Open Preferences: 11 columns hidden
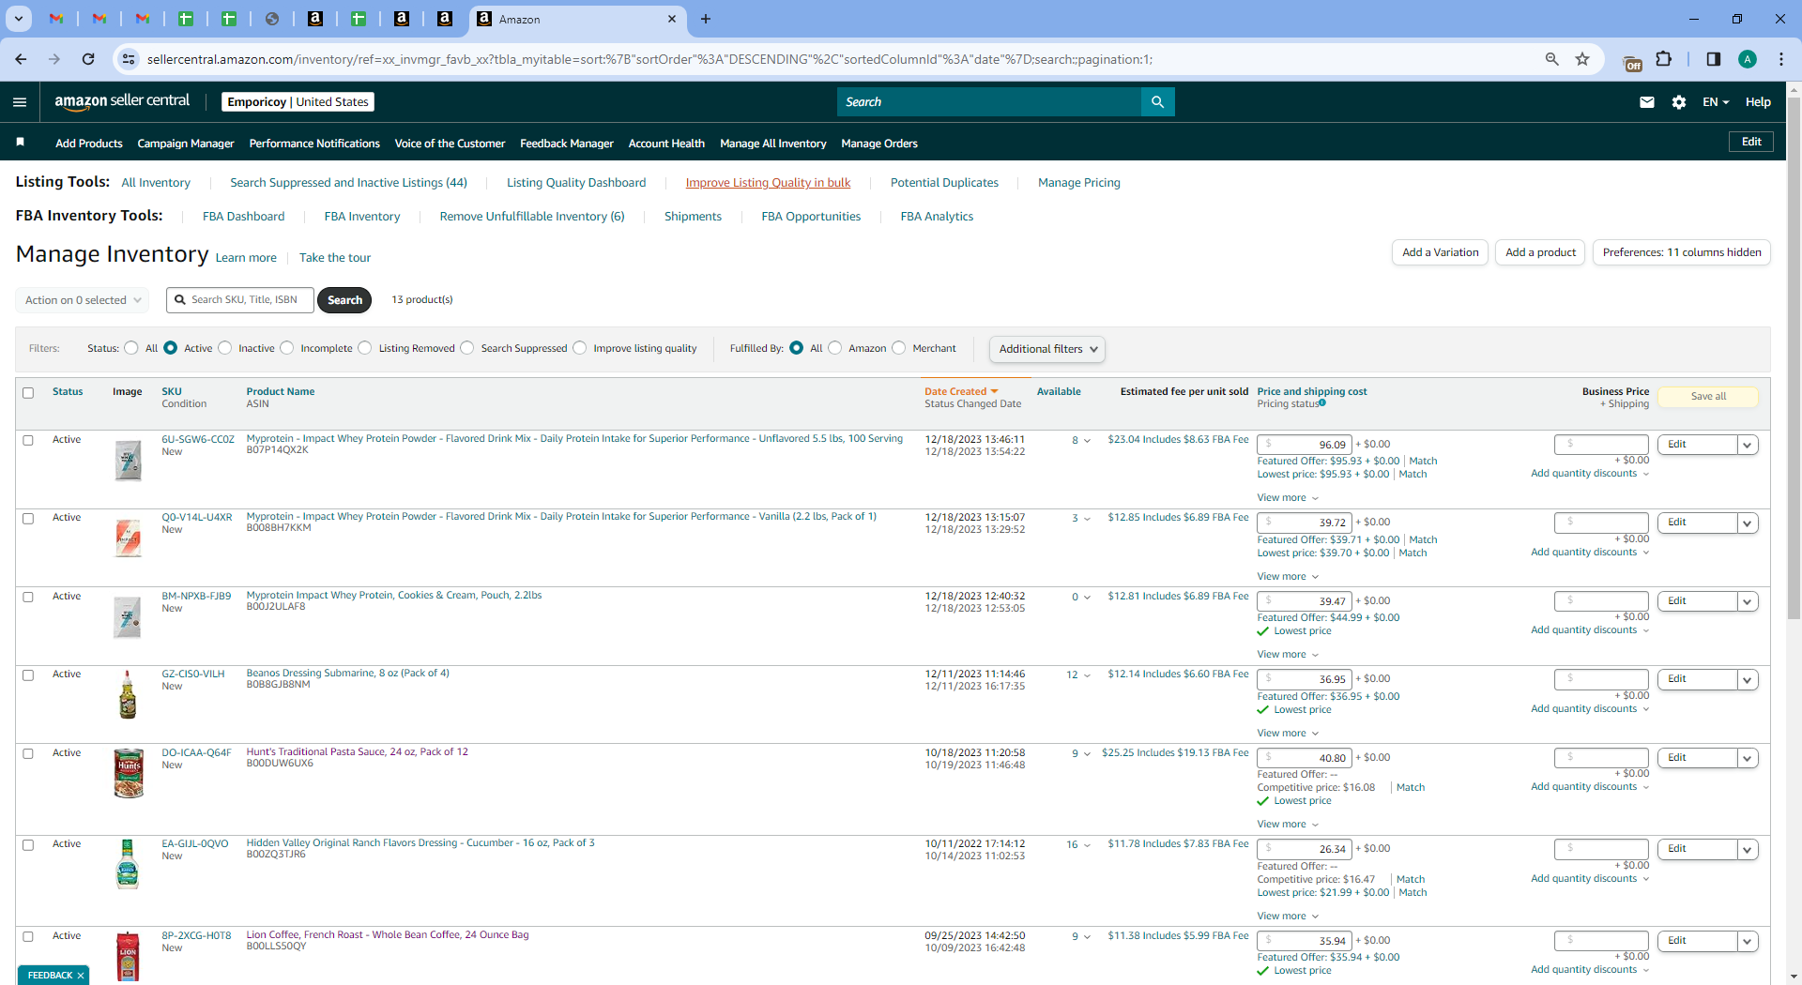 pyautogui.click(x=1682, y=252)
